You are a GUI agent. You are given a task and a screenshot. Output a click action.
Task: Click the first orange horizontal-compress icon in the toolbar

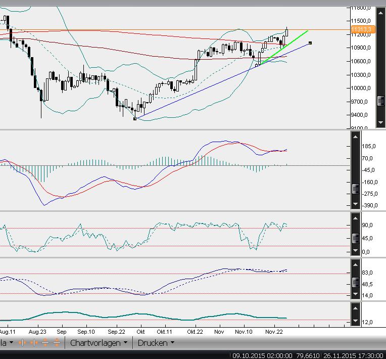22,343
